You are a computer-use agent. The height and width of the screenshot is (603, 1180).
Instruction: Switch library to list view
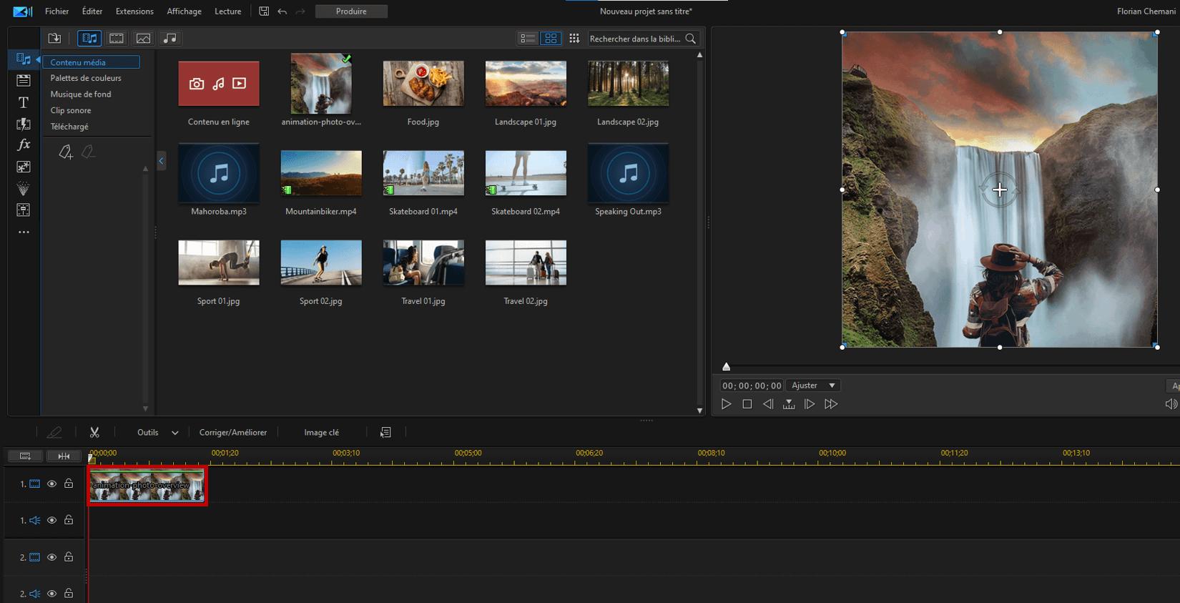[x=528, y=39]
